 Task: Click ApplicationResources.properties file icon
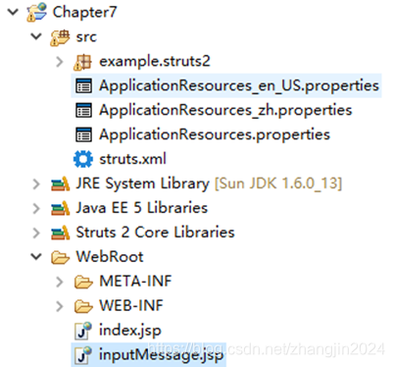[x=83, y=134]
